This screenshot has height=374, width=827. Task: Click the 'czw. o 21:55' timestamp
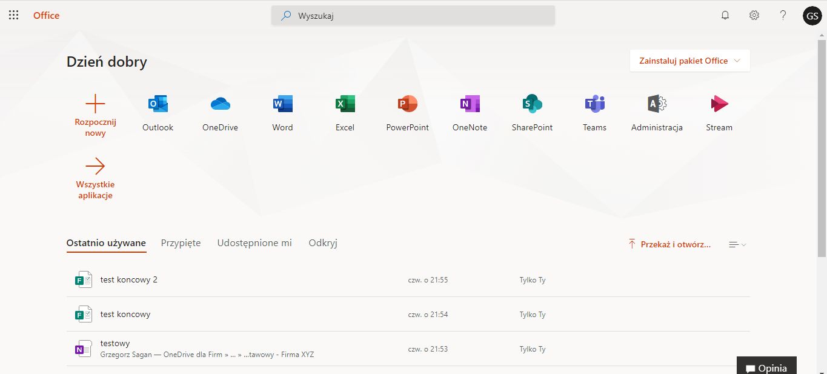tap(428, 280)
